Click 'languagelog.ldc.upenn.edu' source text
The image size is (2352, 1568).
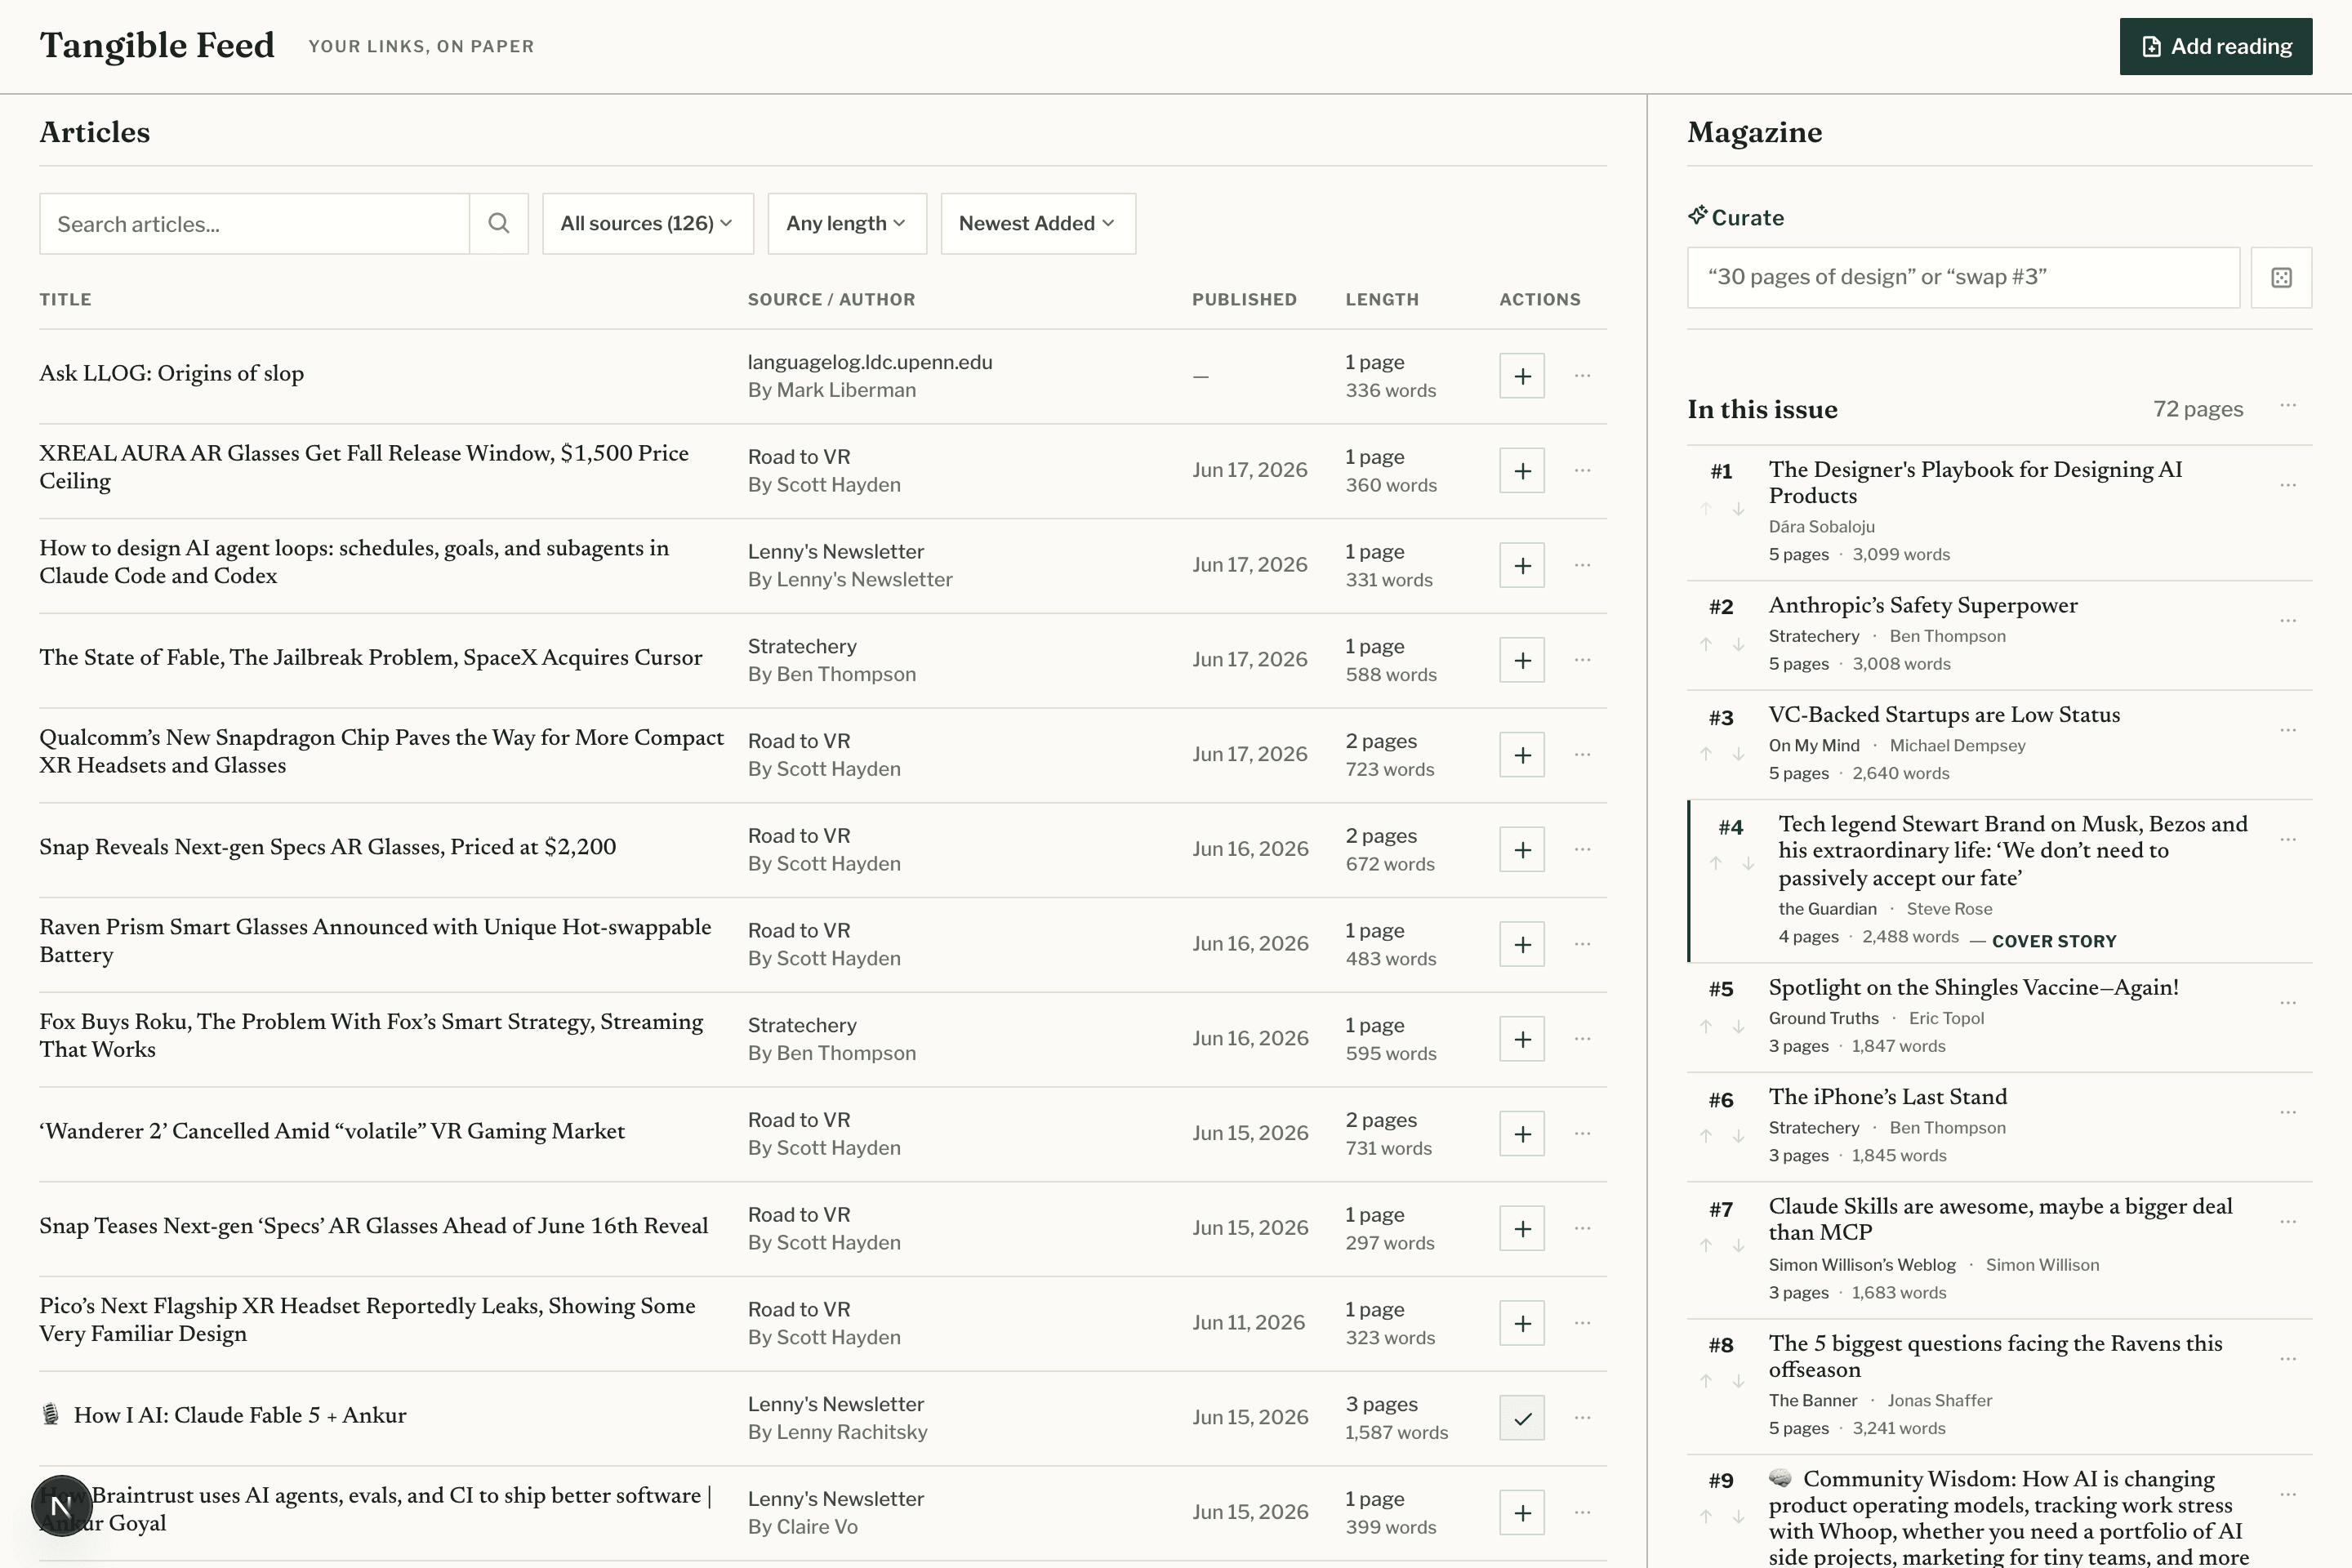tap(870, 362)
